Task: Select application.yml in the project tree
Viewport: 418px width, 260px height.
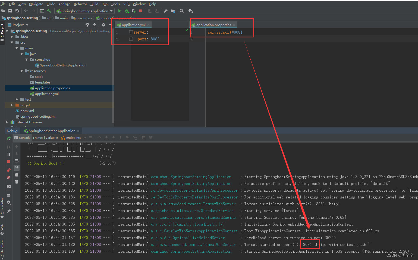Action: [47, 94]
